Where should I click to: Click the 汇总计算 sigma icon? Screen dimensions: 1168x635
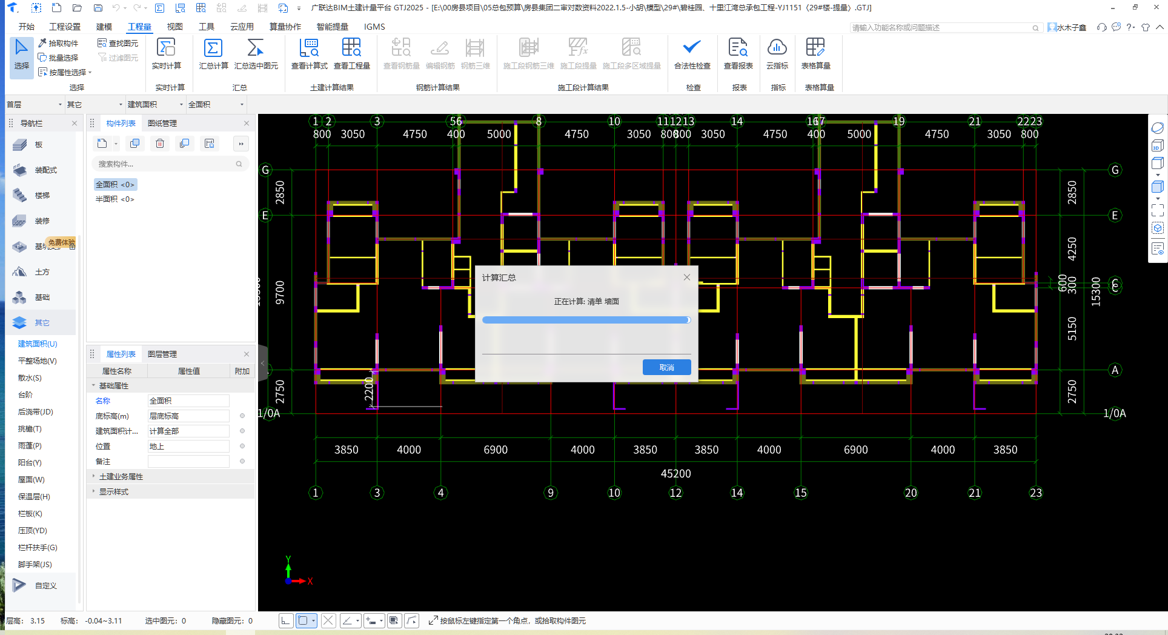tap(213, 47)
